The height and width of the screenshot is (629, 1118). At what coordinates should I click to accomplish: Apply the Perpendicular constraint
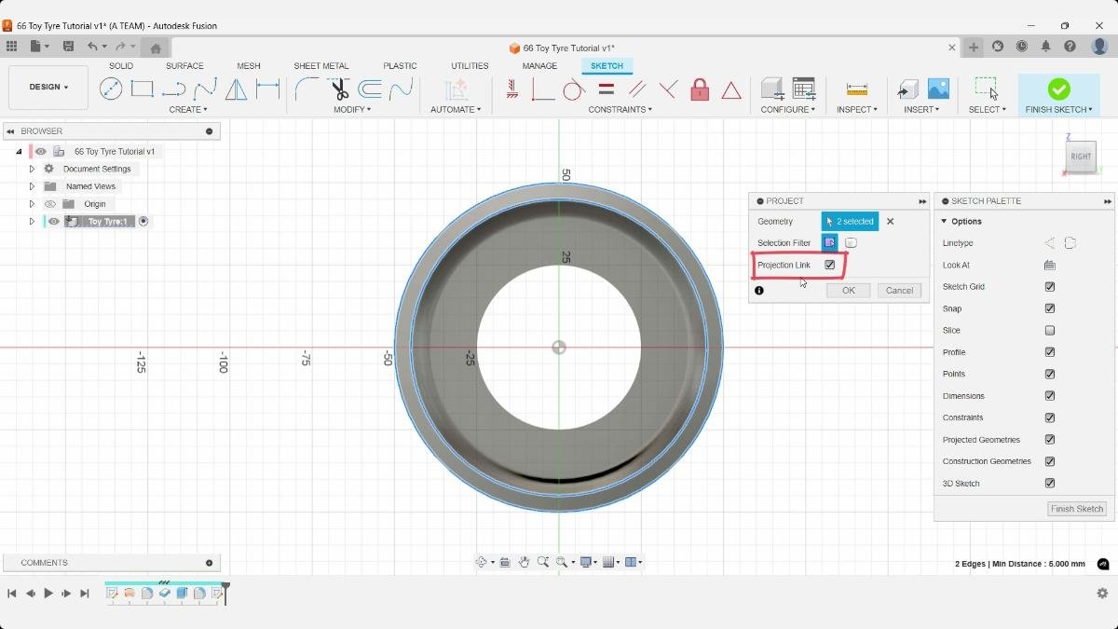point(669,89)
